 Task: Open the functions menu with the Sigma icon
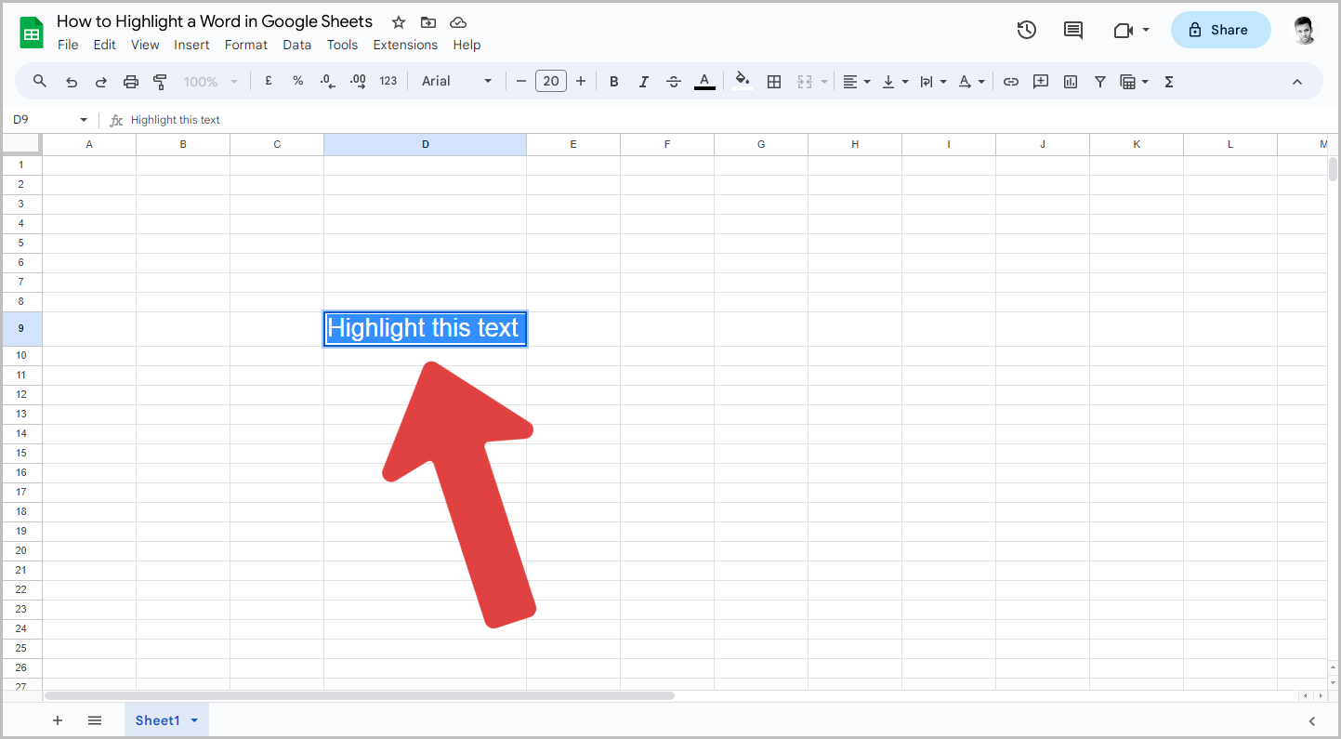[1167, 81]
